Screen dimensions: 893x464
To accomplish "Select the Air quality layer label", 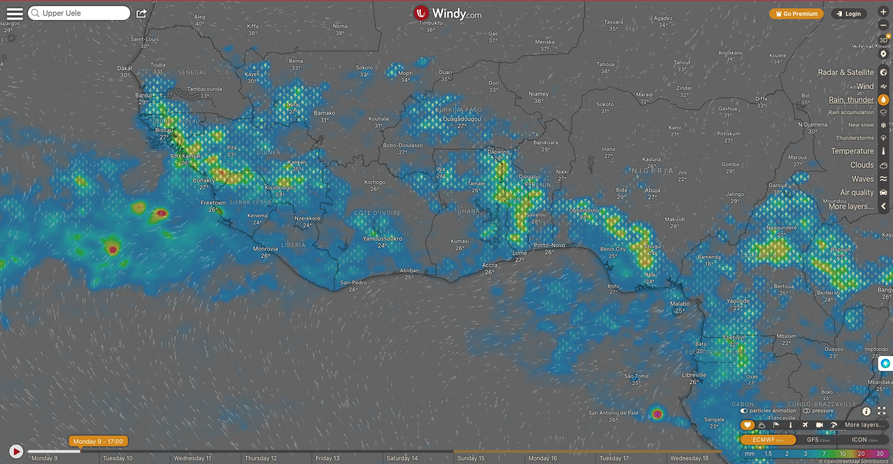I will tap(857, 193).
